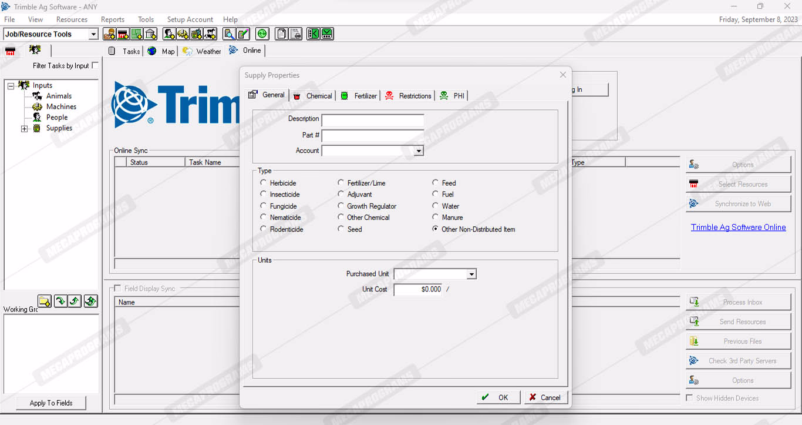
Task: Toggle Filter Tasks by Input checkbox
Action: click(x=95, y=66)
